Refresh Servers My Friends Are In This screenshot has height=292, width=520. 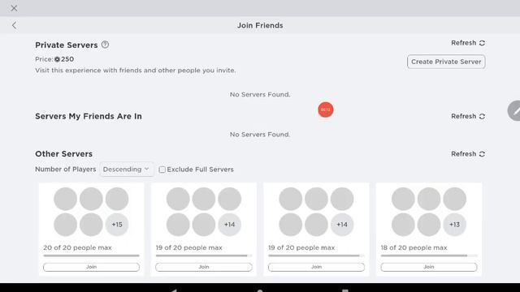(468, 116)
